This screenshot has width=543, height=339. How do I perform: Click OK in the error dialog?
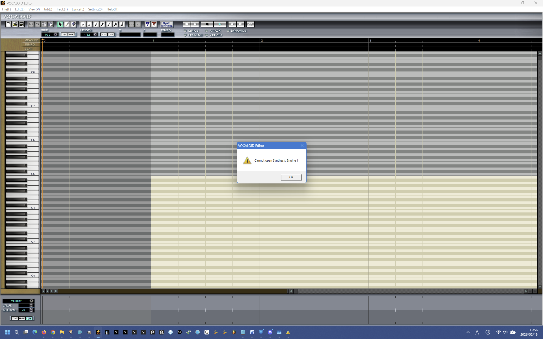coord(291,177)
